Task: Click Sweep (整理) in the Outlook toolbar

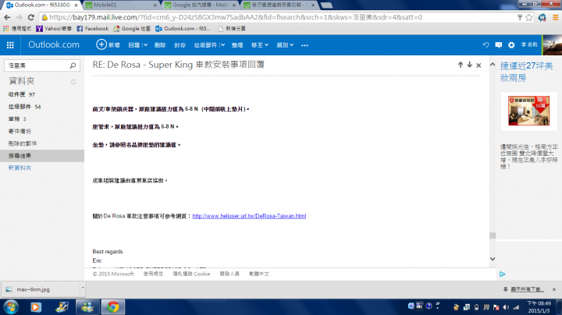Action: [237, 45]
